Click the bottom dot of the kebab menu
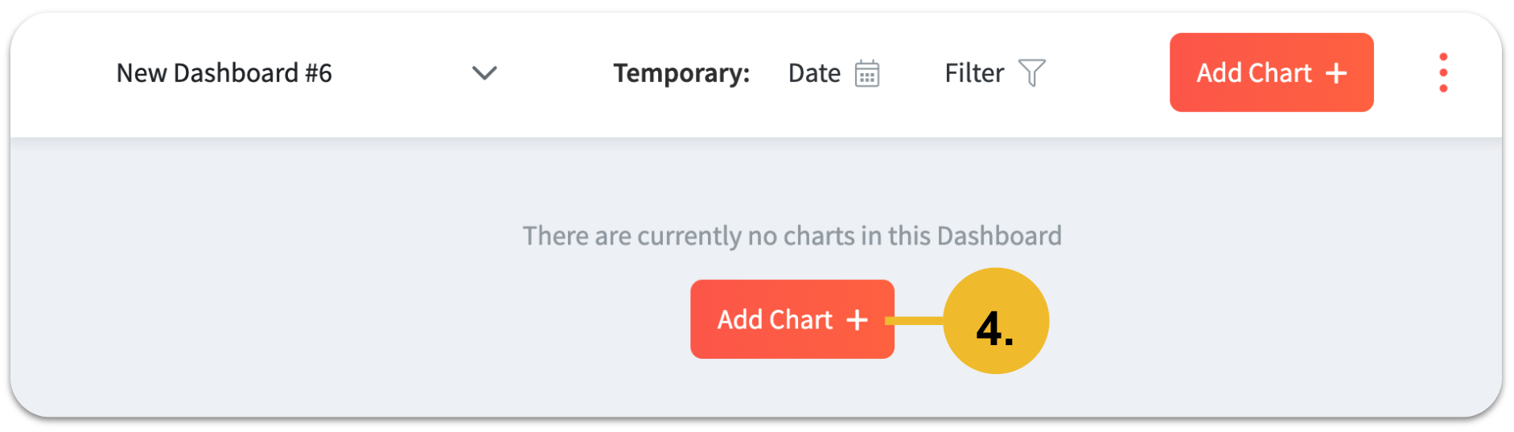1514x432 pixels. (x=1443, y=88)
